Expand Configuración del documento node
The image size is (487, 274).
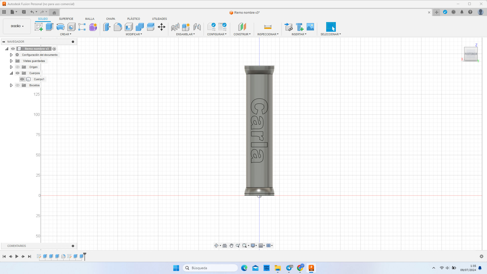pyautogui.click(x=11, y=55)
